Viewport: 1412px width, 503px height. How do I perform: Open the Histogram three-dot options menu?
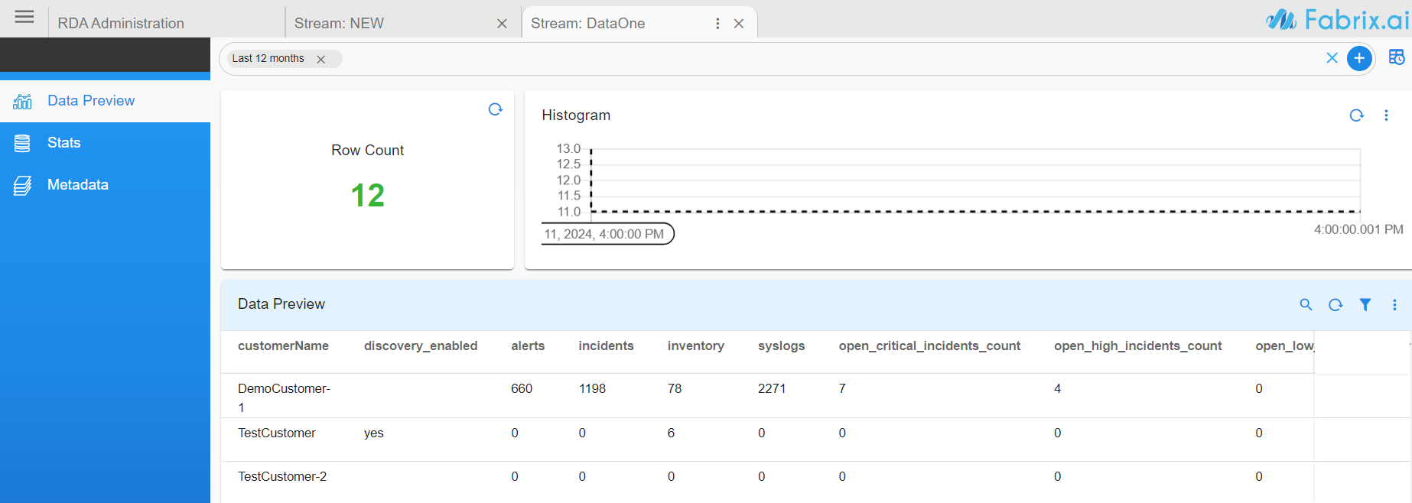pos(1386,115)
